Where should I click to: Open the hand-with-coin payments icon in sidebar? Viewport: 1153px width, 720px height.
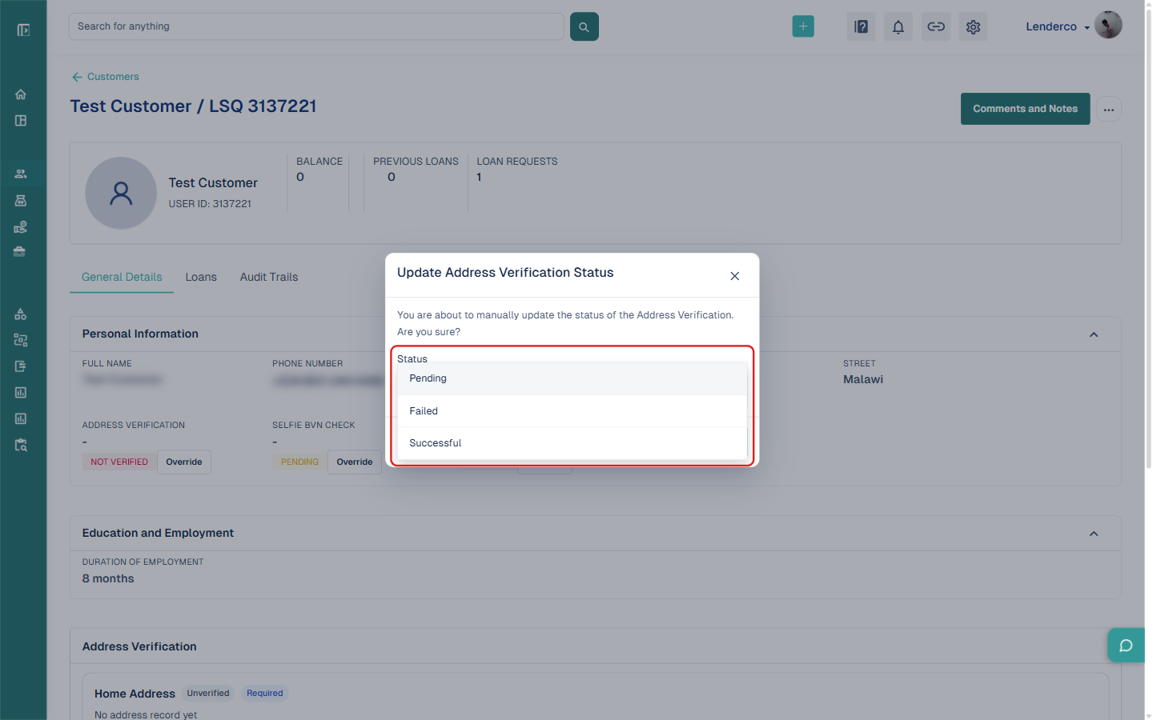click(x=21, y=227)
